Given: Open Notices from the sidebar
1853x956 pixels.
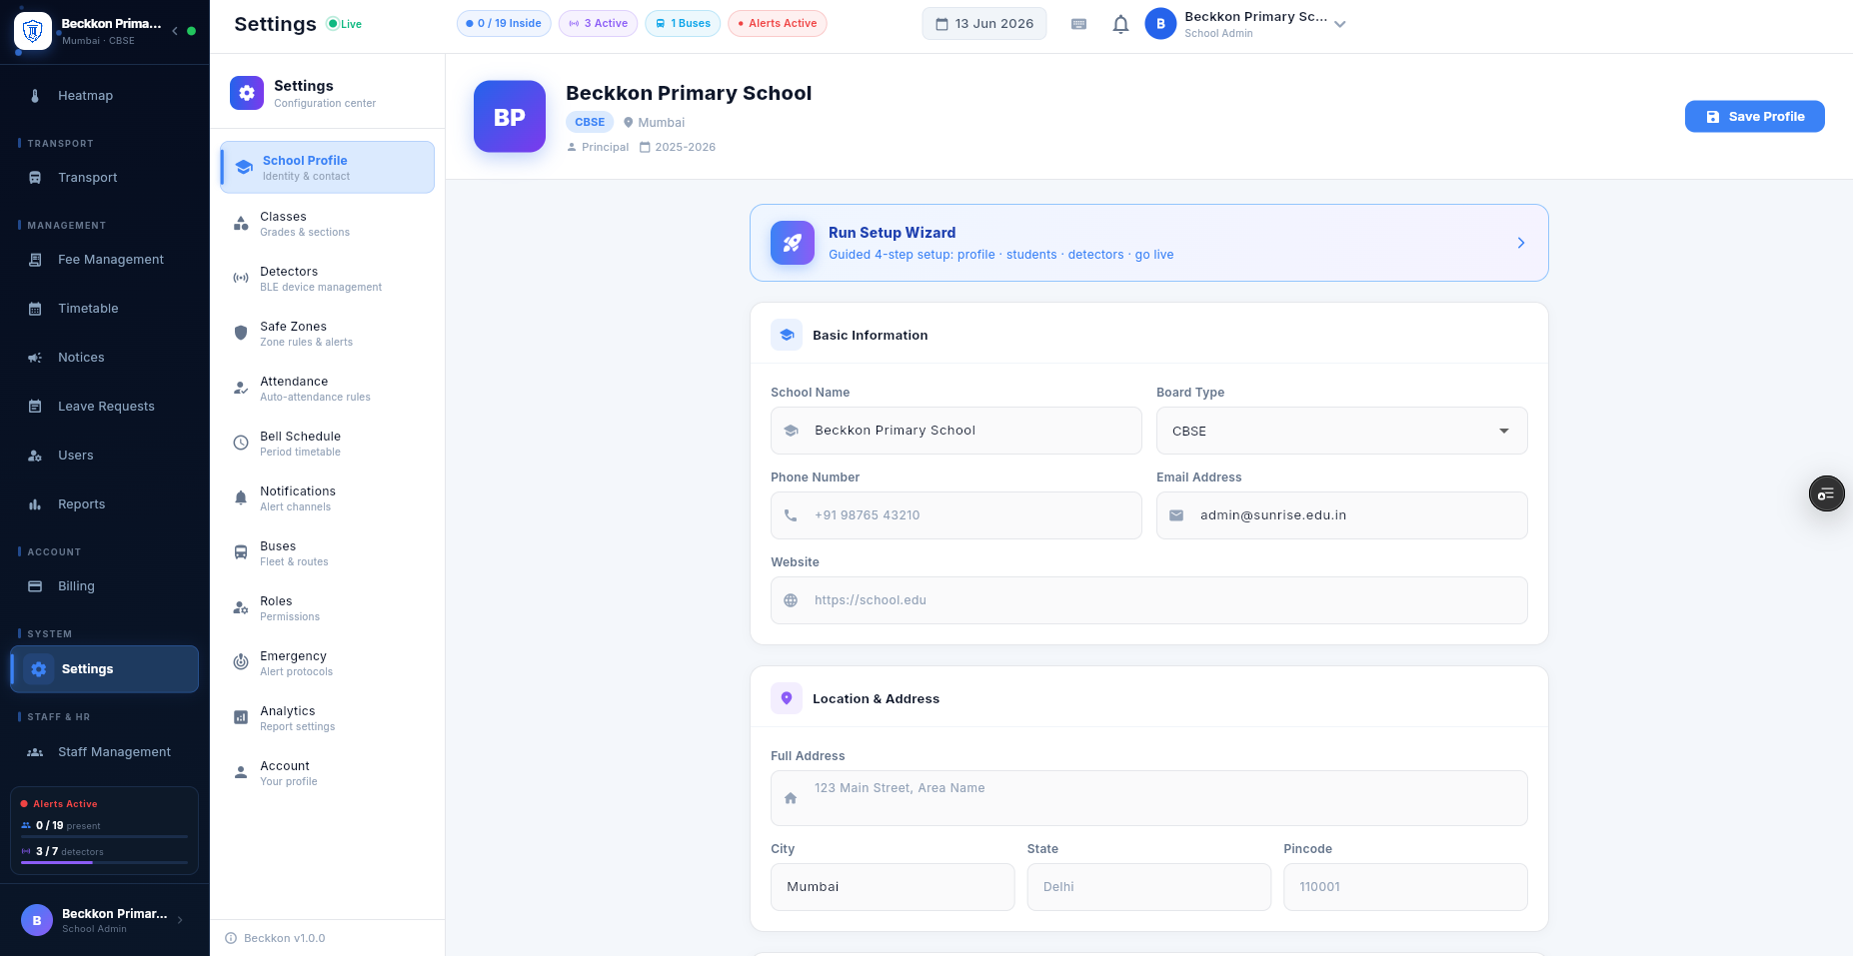Looking at the screenshot, I should tap(104, 358).
